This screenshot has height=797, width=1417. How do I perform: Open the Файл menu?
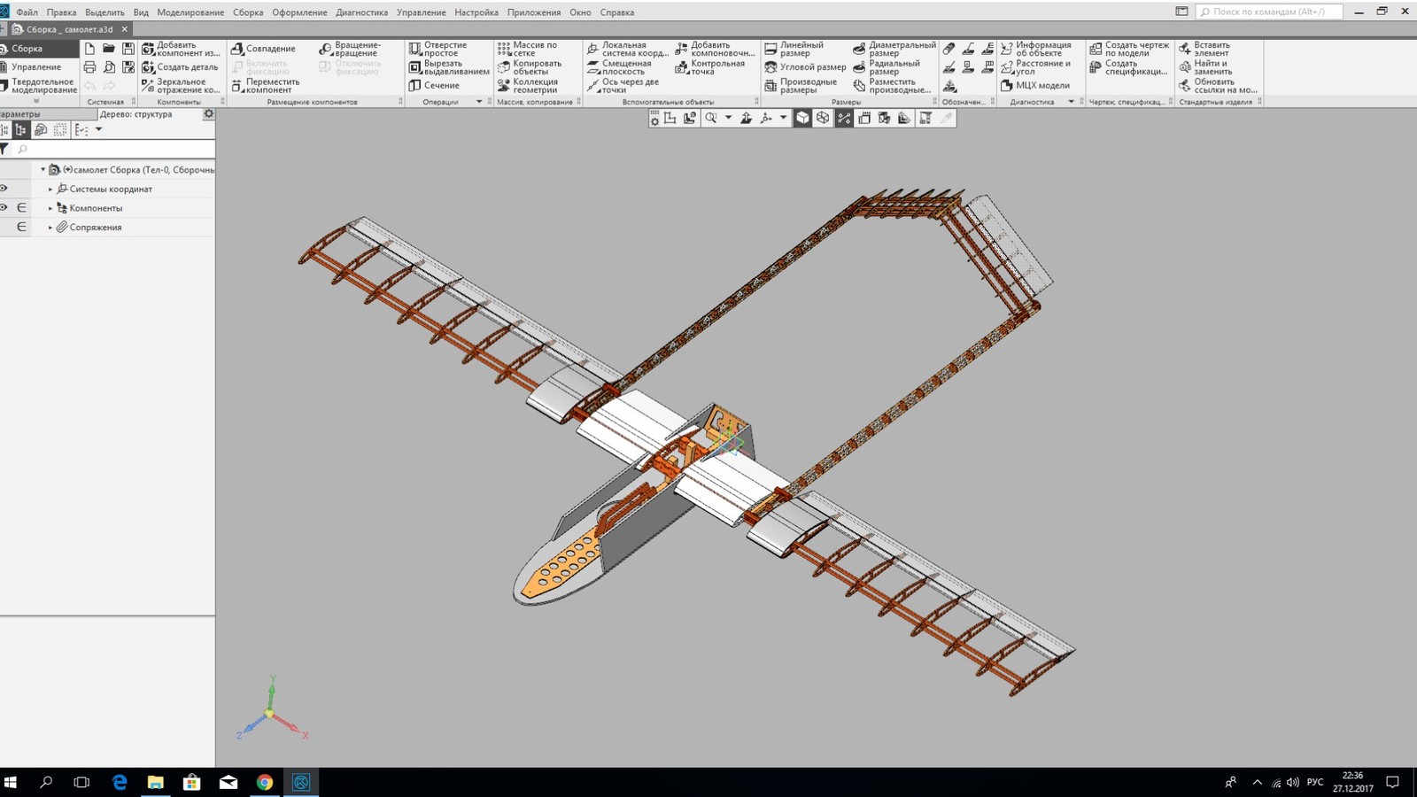pyautogui.click(x=27, y=12)
